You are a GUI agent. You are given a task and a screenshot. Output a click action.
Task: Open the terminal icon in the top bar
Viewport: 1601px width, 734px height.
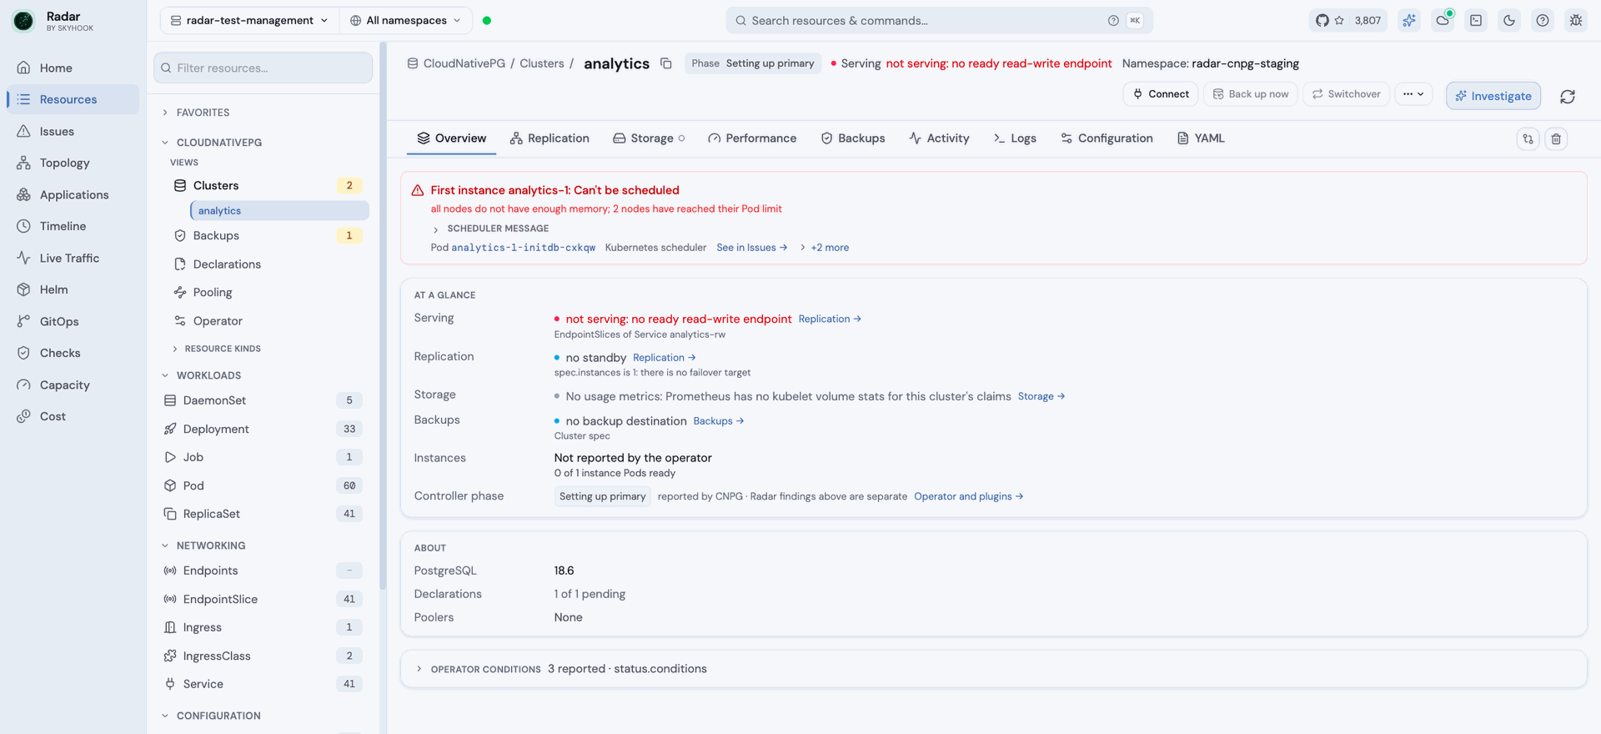[1476, 21]
